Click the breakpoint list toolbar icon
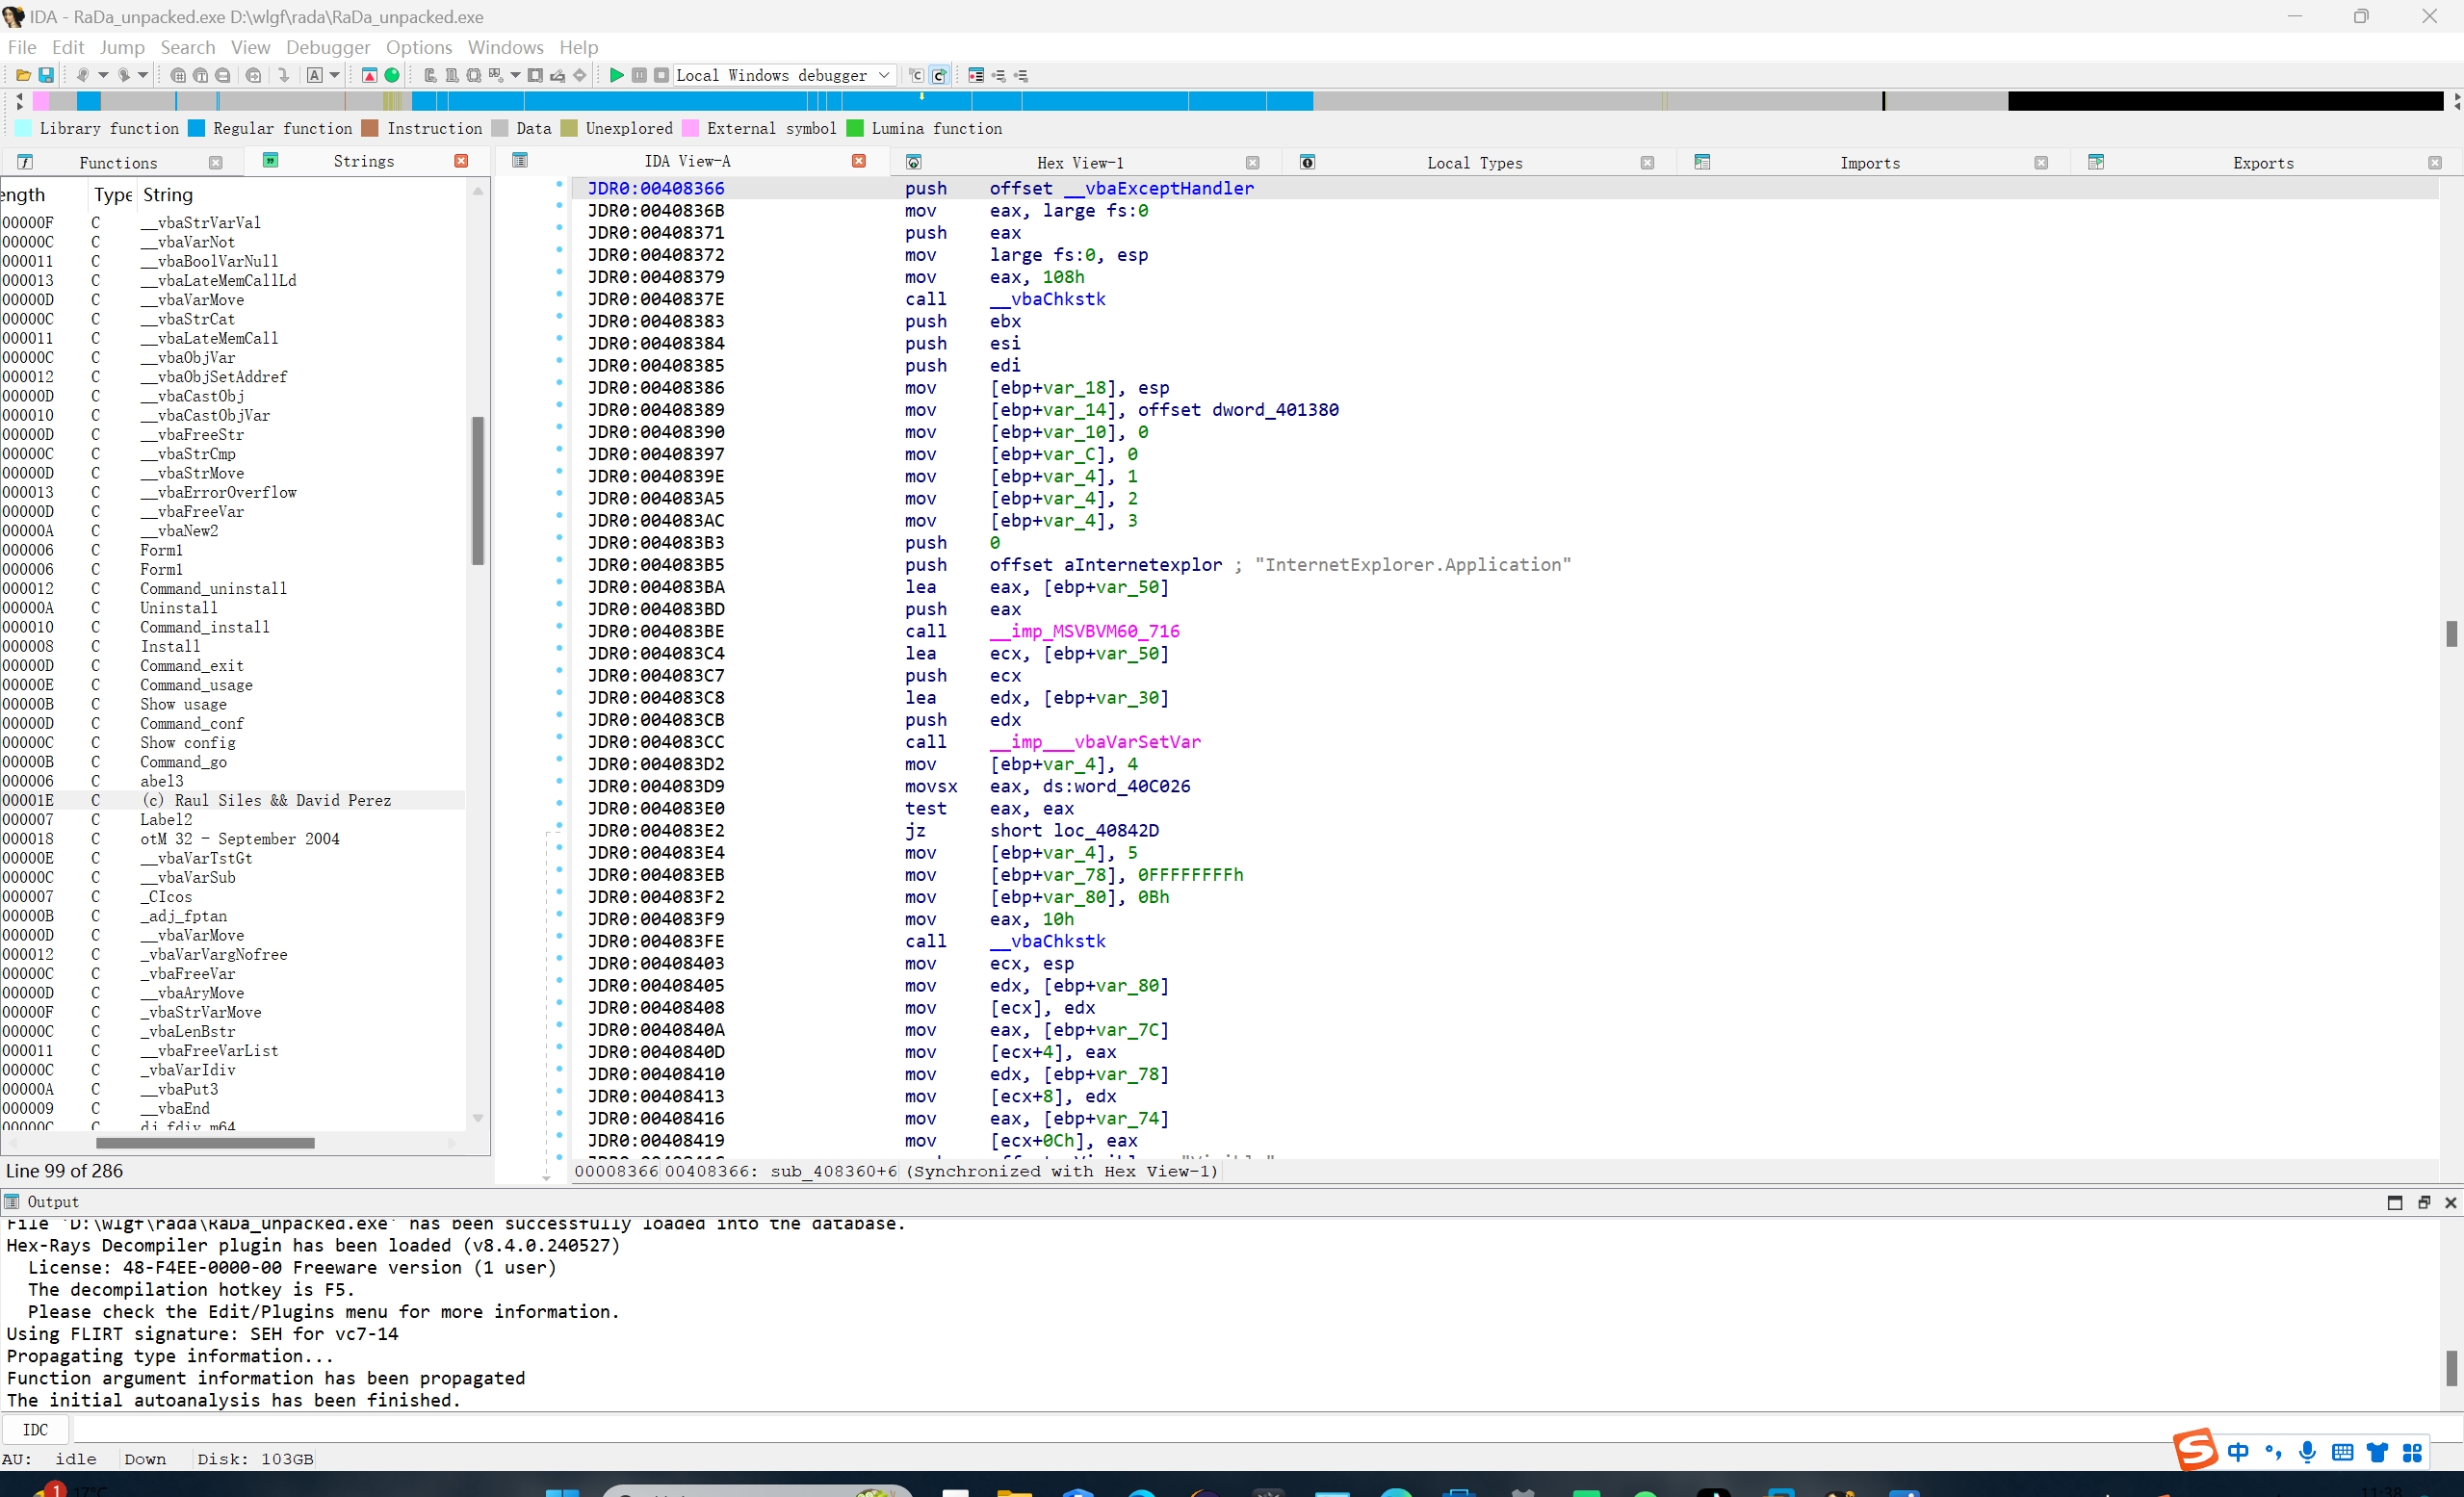The height and width of the screenshot is (1497, 2464). click(976, 75)
